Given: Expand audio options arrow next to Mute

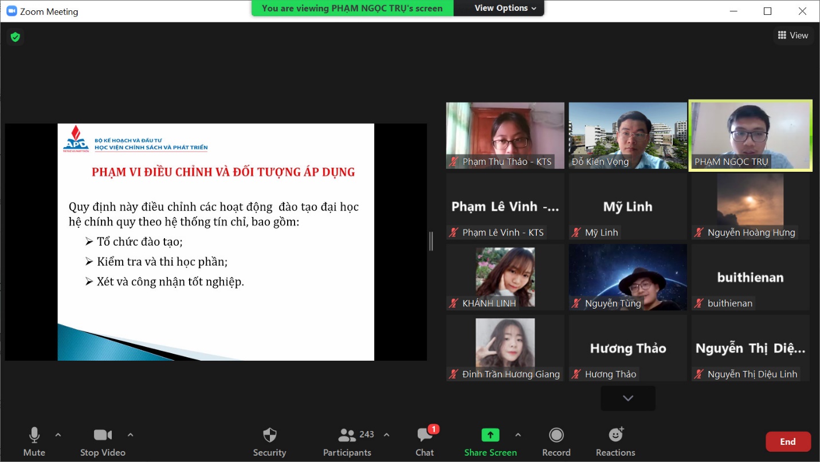Looking at the screenshot, I should click(x=58, y=435).
